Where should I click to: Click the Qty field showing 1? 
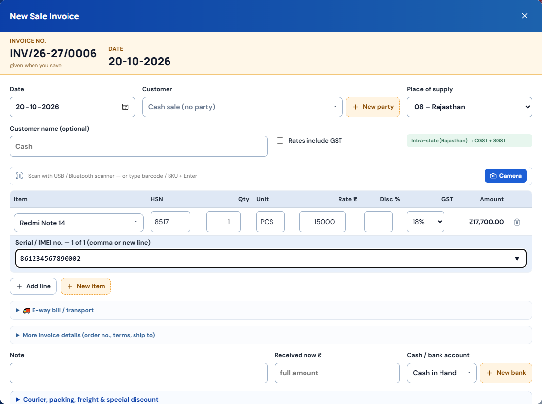tap(224, 222)
